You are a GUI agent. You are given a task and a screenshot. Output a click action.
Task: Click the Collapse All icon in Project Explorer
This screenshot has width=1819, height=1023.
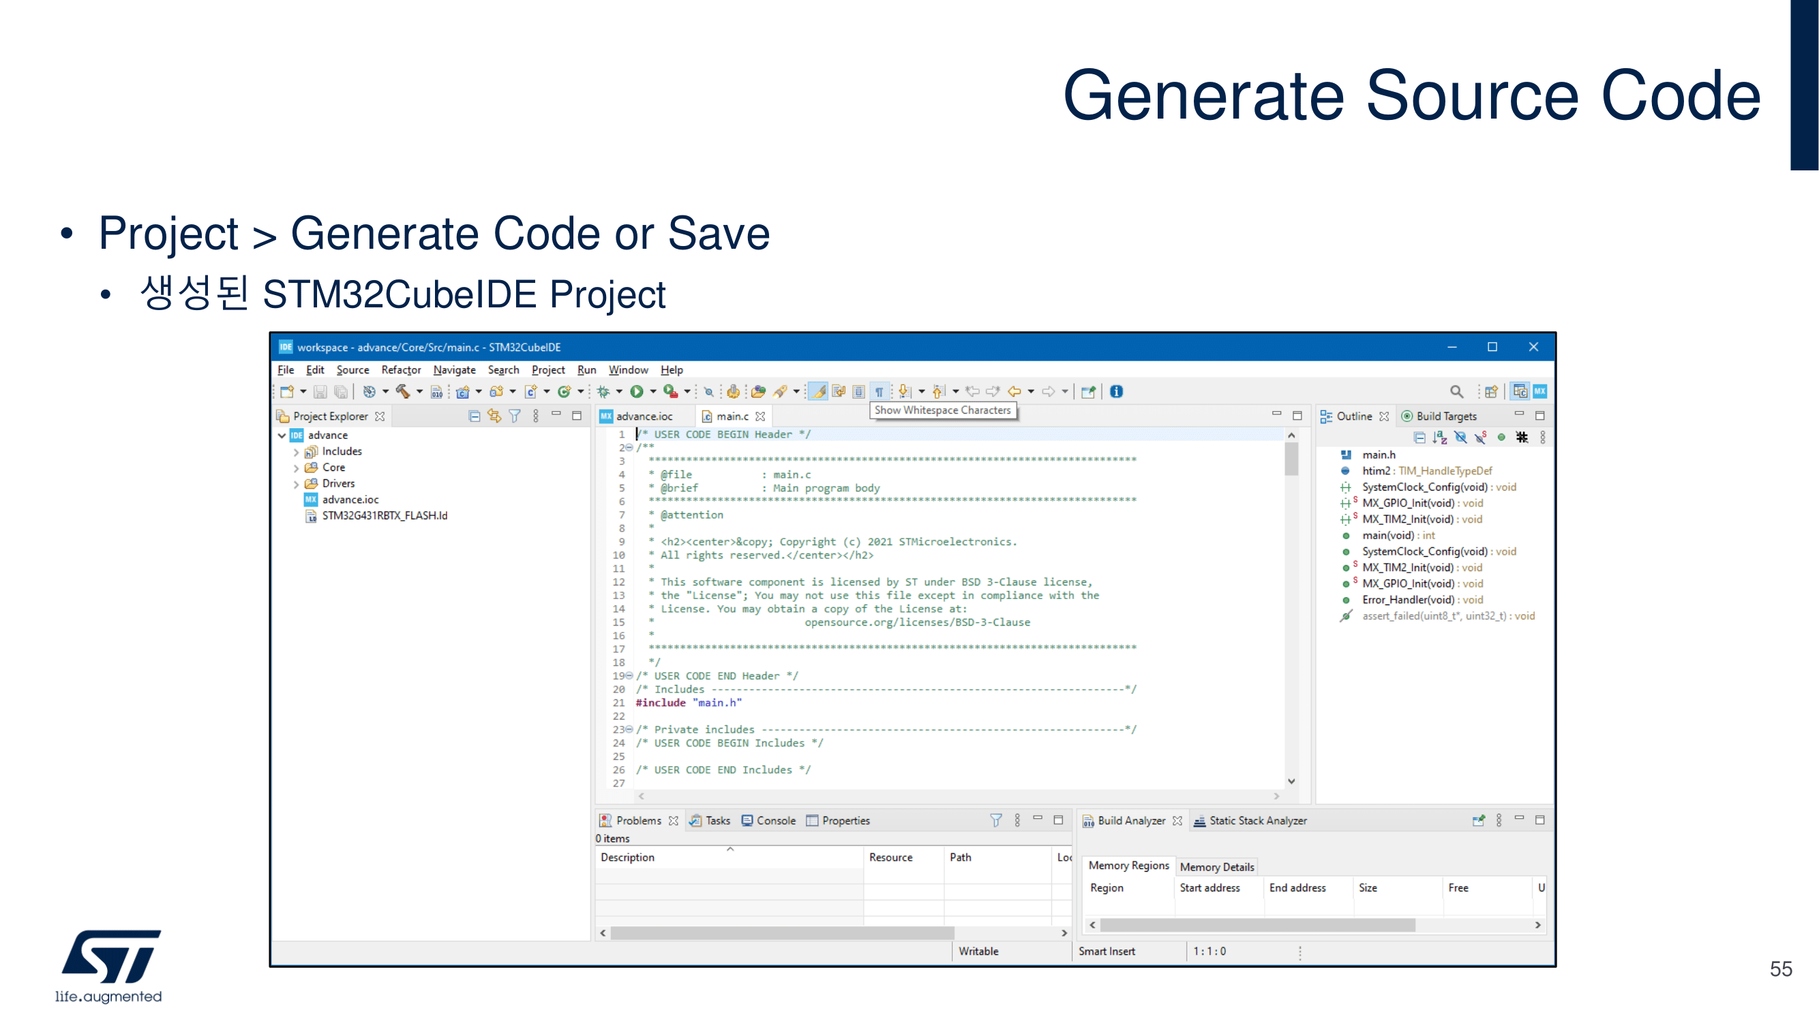pos(475,416)
